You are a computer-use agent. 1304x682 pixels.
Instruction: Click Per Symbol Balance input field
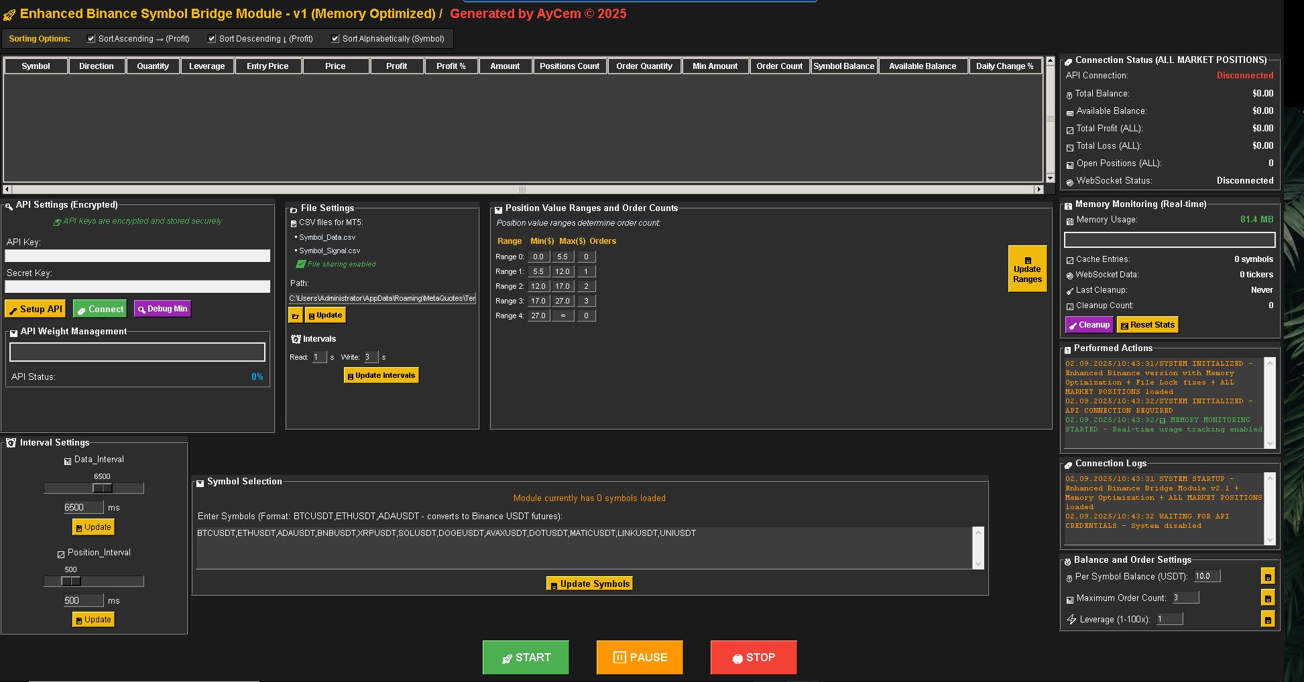(x=1207, y=576)
